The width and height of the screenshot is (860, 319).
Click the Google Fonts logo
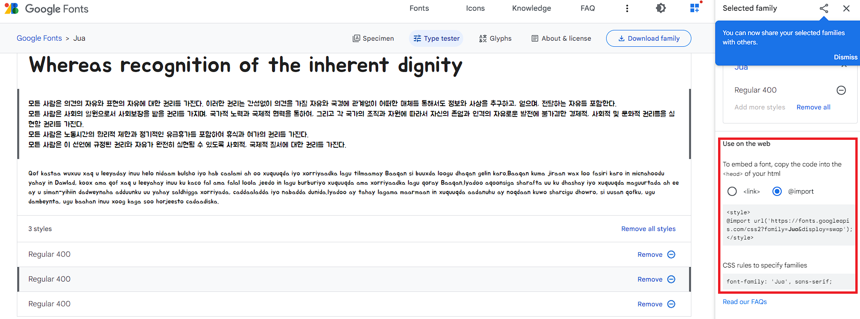pyautogui.click(x=46, y=8)
